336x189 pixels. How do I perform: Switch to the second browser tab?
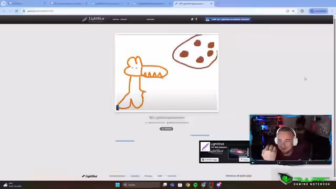click(68, 4)
